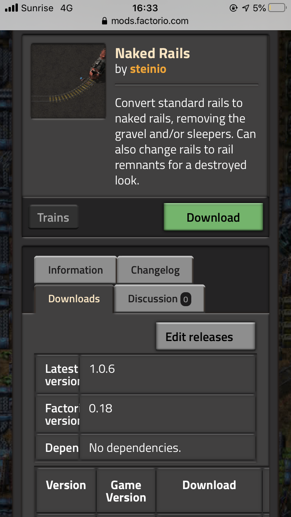This screenshot has height=517, width=291.
Task: Tap the location arrow status icon
Action: click(x=246, y=8)
